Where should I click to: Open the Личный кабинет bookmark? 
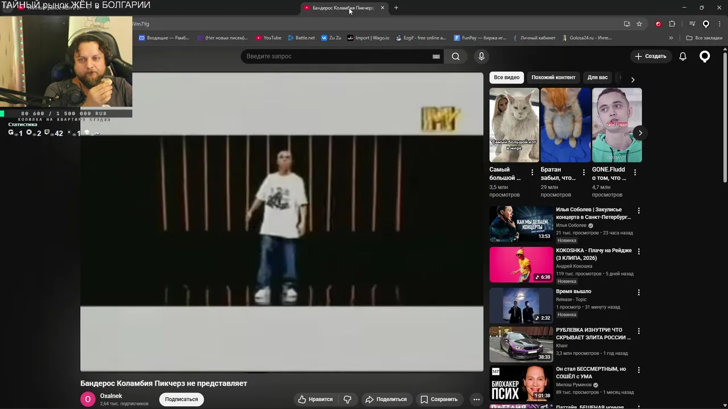534,38
